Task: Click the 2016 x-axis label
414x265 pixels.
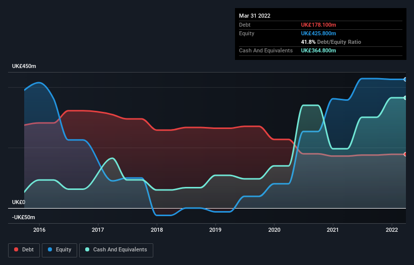Action: click(x=39, y=230)
